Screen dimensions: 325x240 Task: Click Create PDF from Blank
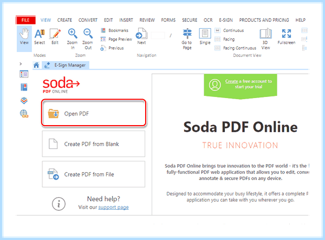pyautogui.click(x=94, y=144)
